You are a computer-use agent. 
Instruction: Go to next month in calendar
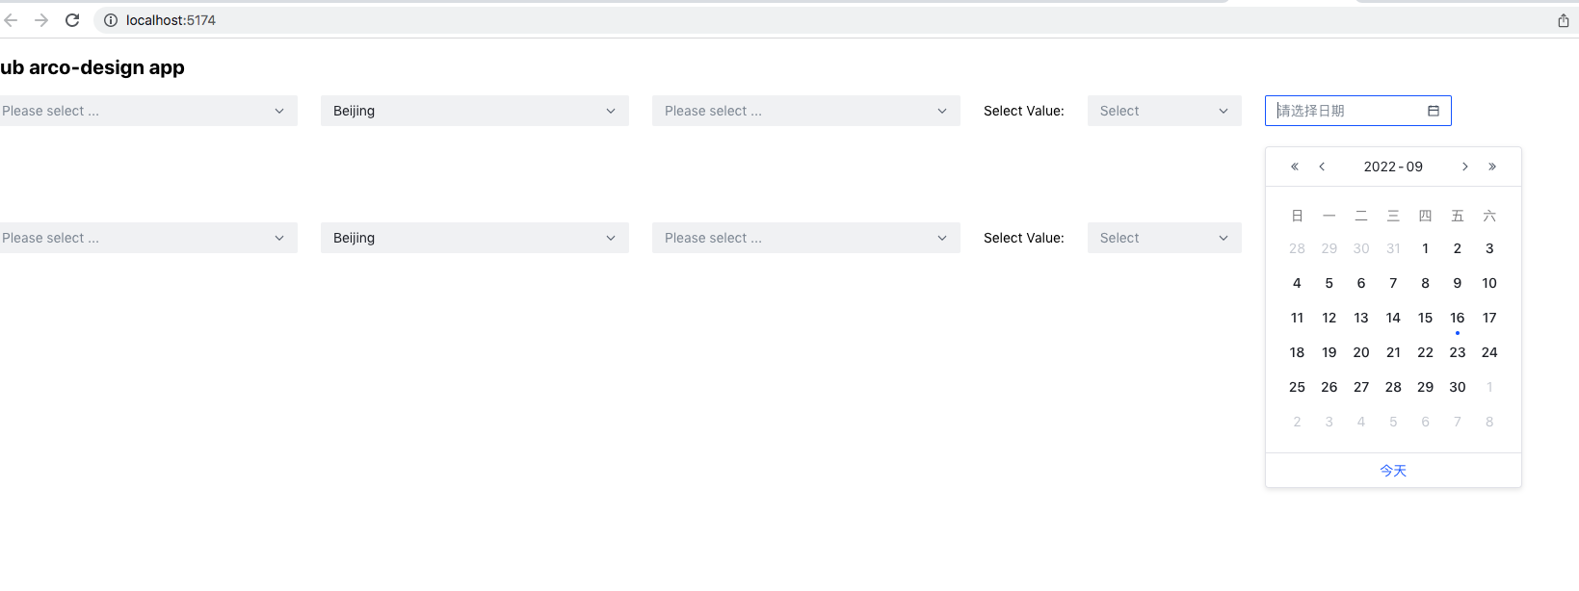point(1465,167)
